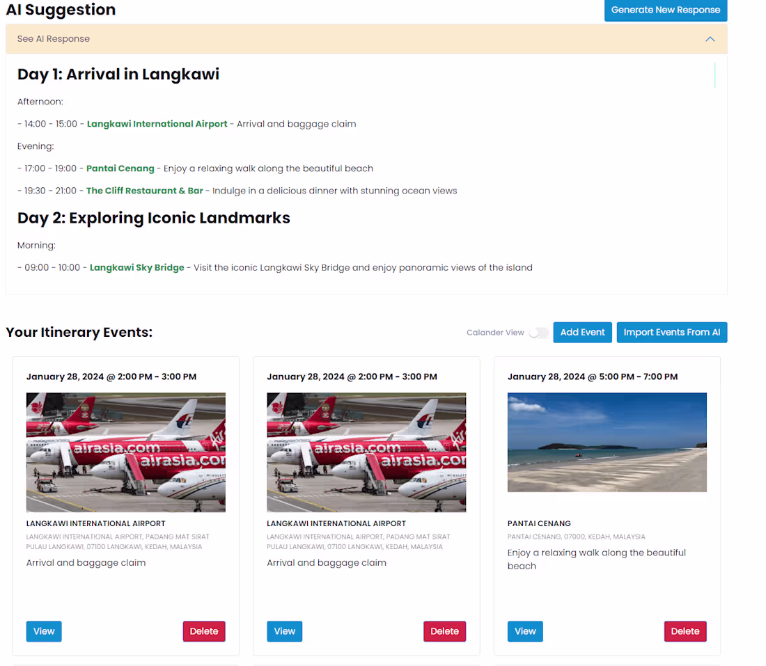Click the Your Itinerary Events heading
Viewport: 766px width, 666px height.
(79, 332)
